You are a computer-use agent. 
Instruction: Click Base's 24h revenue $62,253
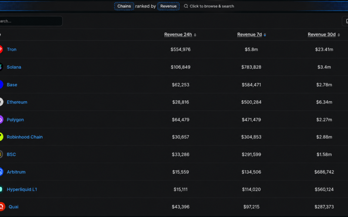tap(181, 85)
